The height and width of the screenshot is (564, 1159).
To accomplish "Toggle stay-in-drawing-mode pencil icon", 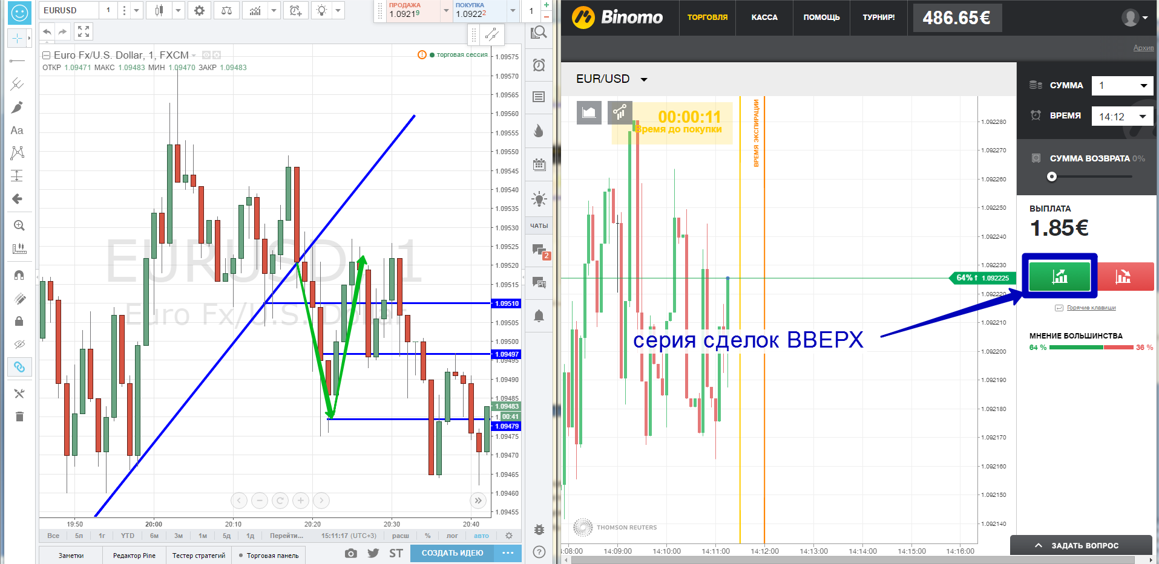I will tap(19, 298).
